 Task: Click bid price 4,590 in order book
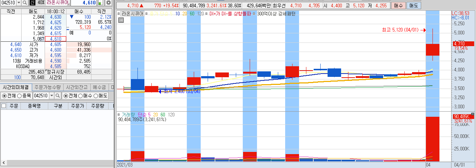(56, 61)
